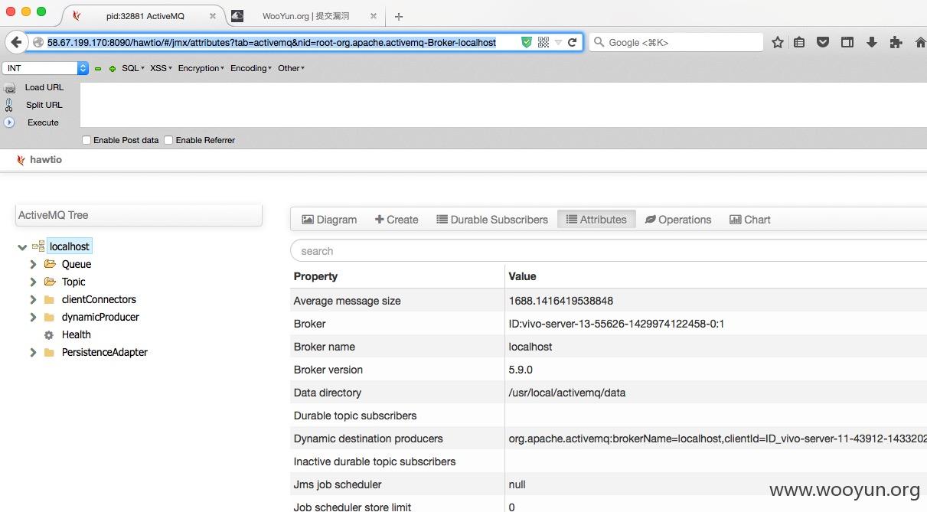
Task: Go back with the browser back arrow
Action: pyautogui.click(x=16, y=42)
